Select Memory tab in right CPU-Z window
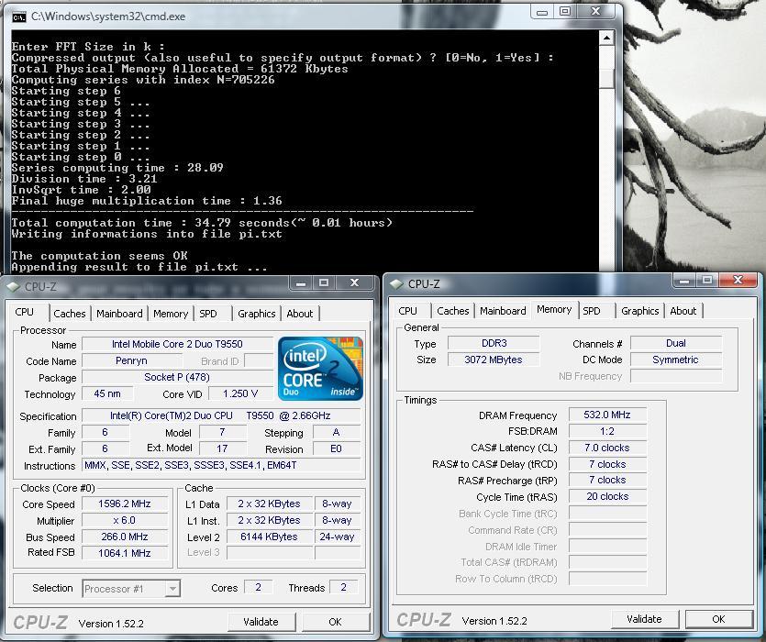This screenshot has width=766, height=642. pyautogui.click(x=554, y=309)
